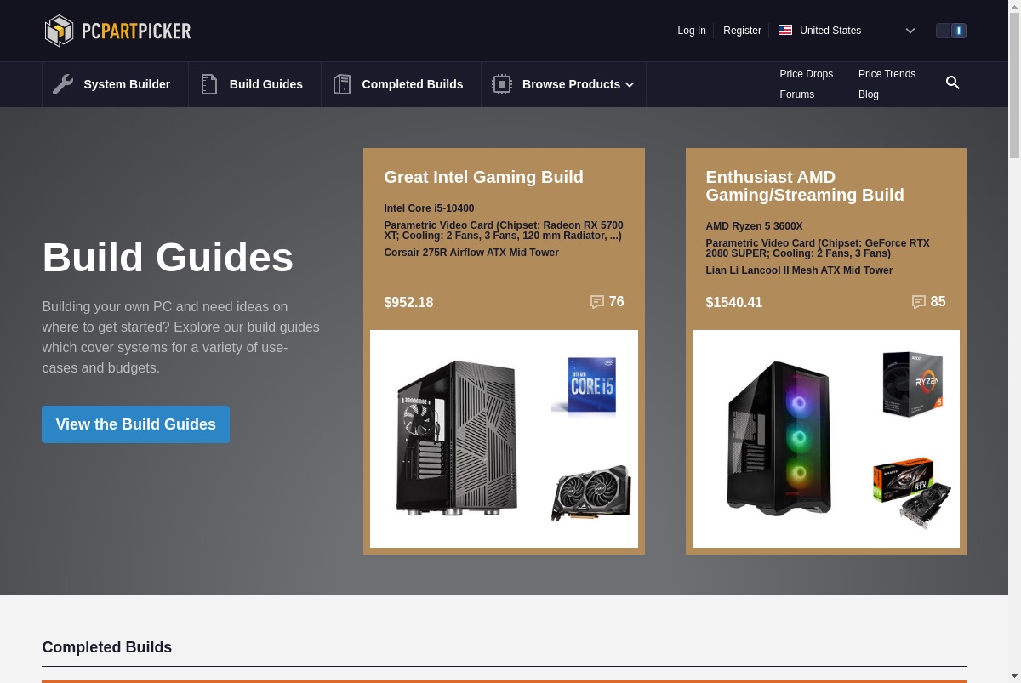
Task: Open Price Drops link
Action: (807, 74)
